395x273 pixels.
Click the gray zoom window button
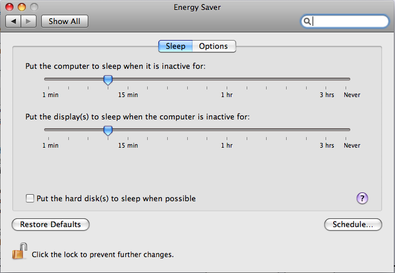34,7
